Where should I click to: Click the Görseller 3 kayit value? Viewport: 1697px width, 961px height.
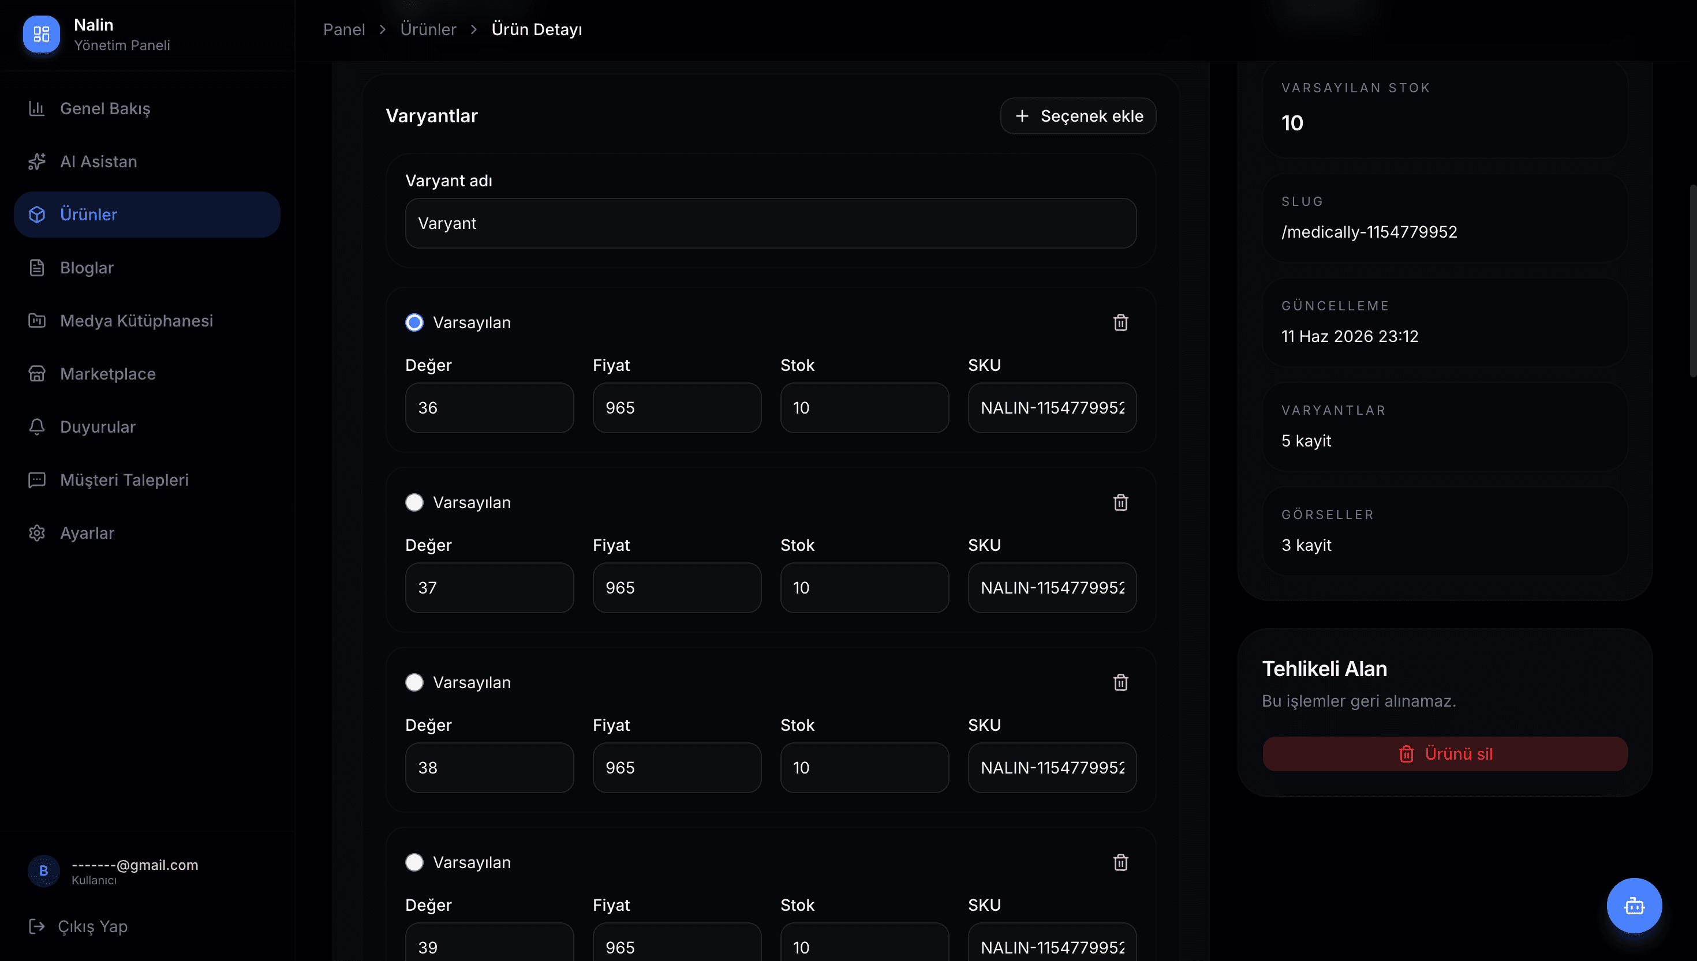click(1306, 545)
